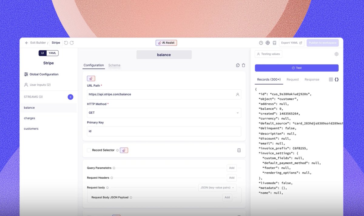Click the Primary Key input field

164,131
